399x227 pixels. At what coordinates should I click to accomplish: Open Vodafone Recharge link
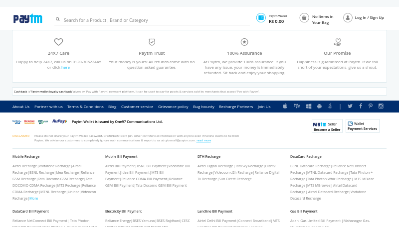point(54,166)
